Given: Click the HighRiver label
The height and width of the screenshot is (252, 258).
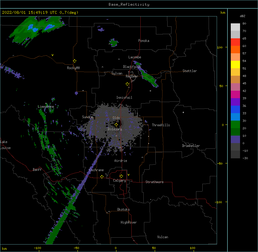Looking at the screenshot, I should [x=129, y=222].
